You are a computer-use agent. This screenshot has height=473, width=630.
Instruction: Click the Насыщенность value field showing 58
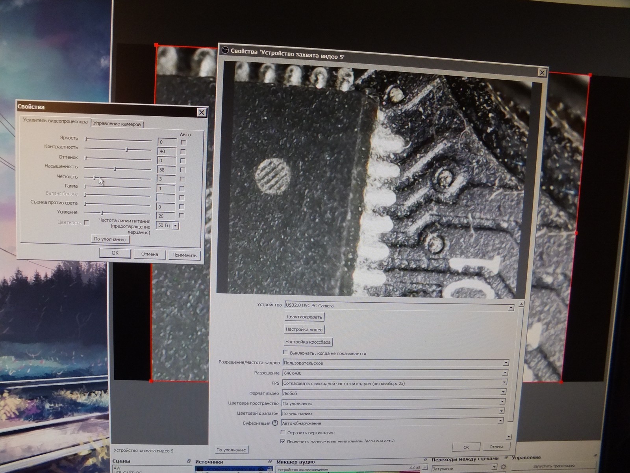[166, 170]
